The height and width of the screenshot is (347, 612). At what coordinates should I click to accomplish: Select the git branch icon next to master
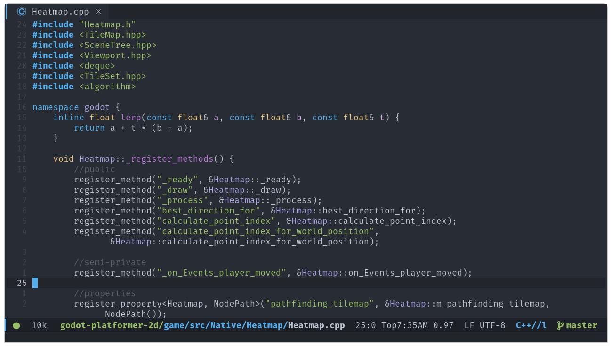coord(560,325)
